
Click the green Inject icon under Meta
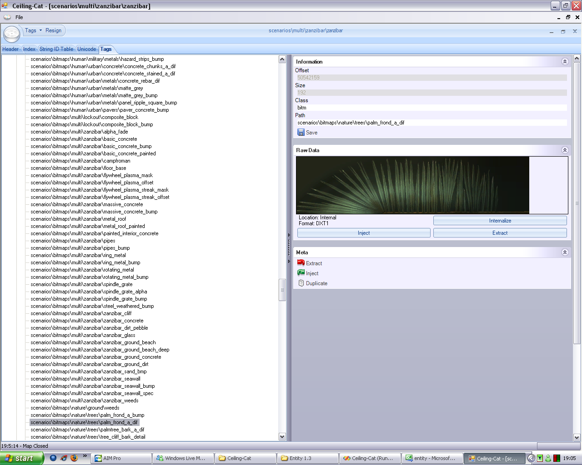(x=301, y=273)
